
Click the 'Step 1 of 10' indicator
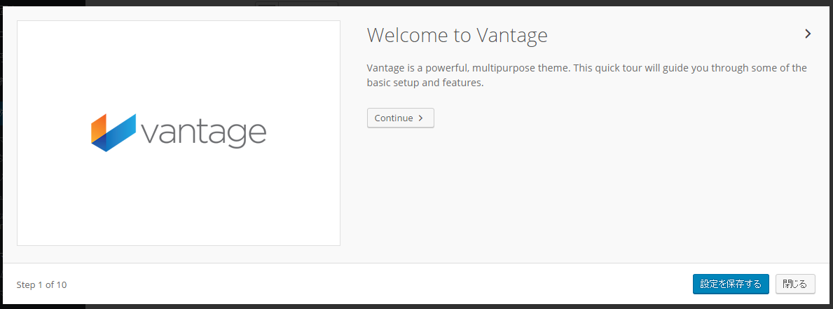[x=41, y=284]
